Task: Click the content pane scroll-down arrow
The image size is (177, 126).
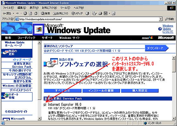Action: point(174,118)
